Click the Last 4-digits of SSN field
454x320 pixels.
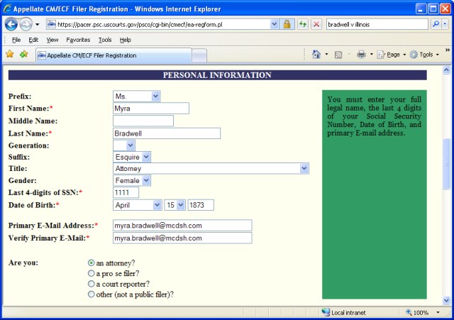point(126,192)
